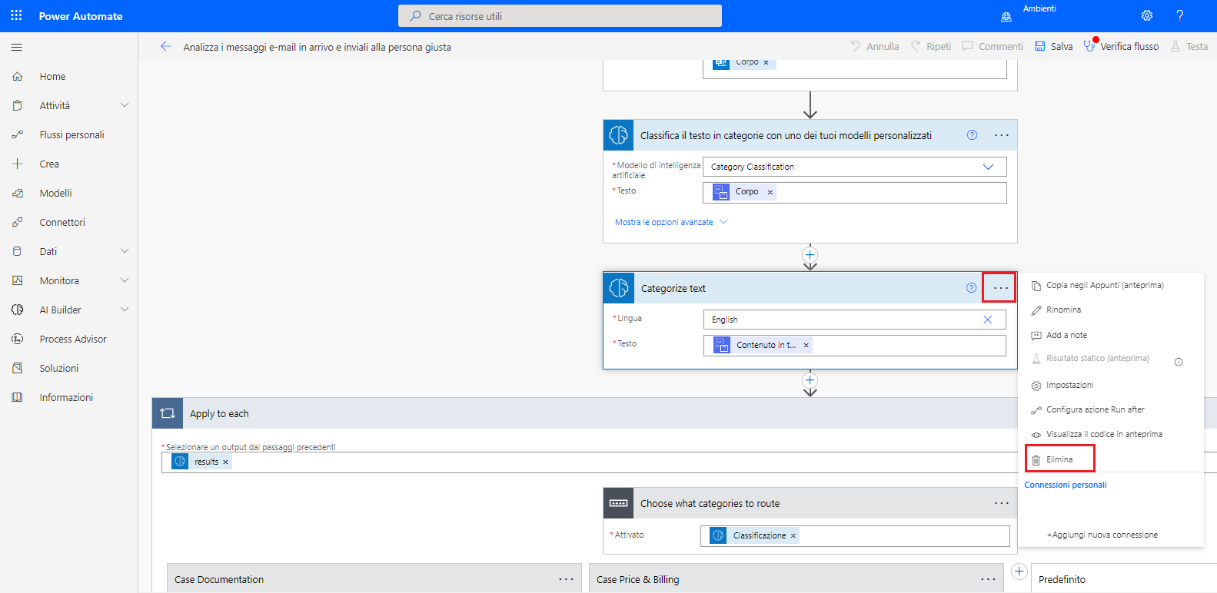Screen dimensions: 1217x593
Task: Click the Connettori plug icon
Action: pos(18,222)
